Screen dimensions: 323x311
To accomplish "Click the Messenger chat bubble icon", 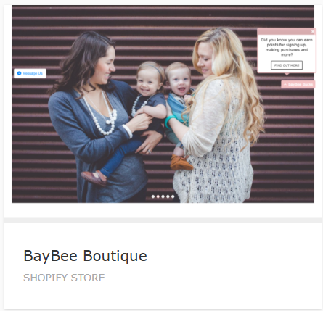I will [20, 73].
